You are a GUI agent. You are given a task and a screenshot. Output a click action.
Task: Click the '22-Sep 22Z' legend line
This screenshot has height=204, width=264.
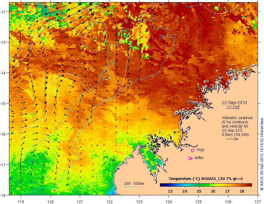[x=232, y=130]
